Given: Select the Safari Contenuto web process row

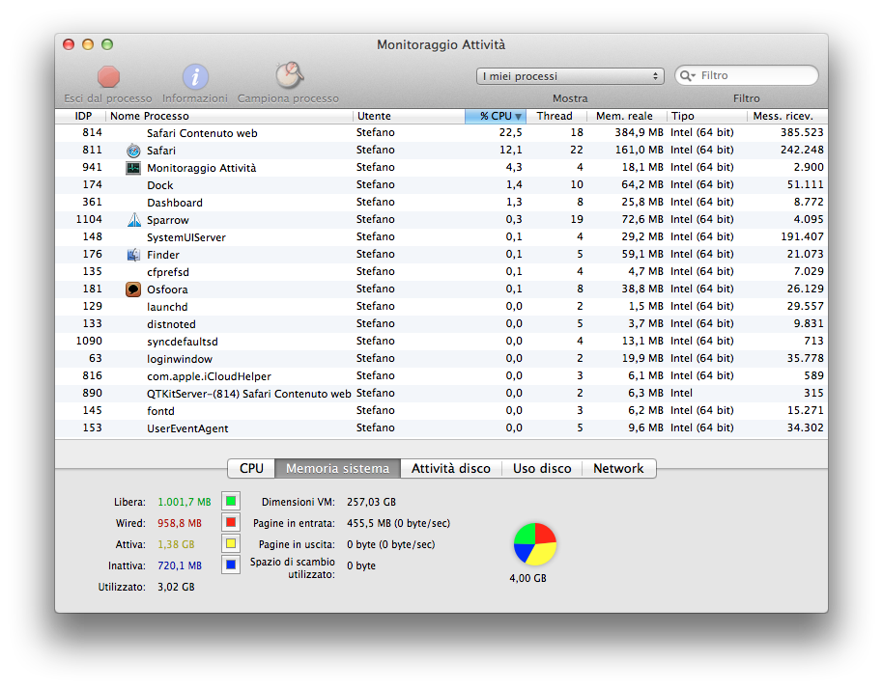Looking at the screenshot, I should [441, 133].
